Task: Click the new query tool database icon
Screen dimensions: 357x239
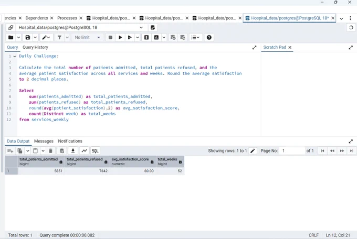Action: pyautogui.click(x=153, y=27)
